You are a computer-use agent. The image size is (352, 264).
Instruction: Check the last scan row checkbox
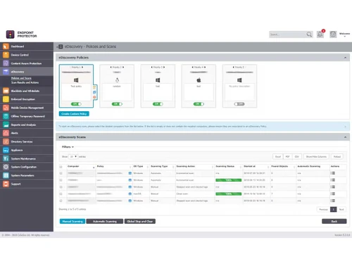point(61,201)
